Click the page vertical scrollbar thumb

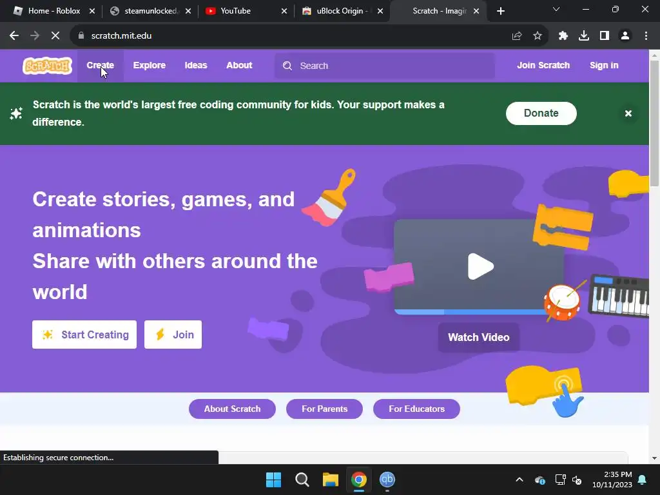coord(655,123)
